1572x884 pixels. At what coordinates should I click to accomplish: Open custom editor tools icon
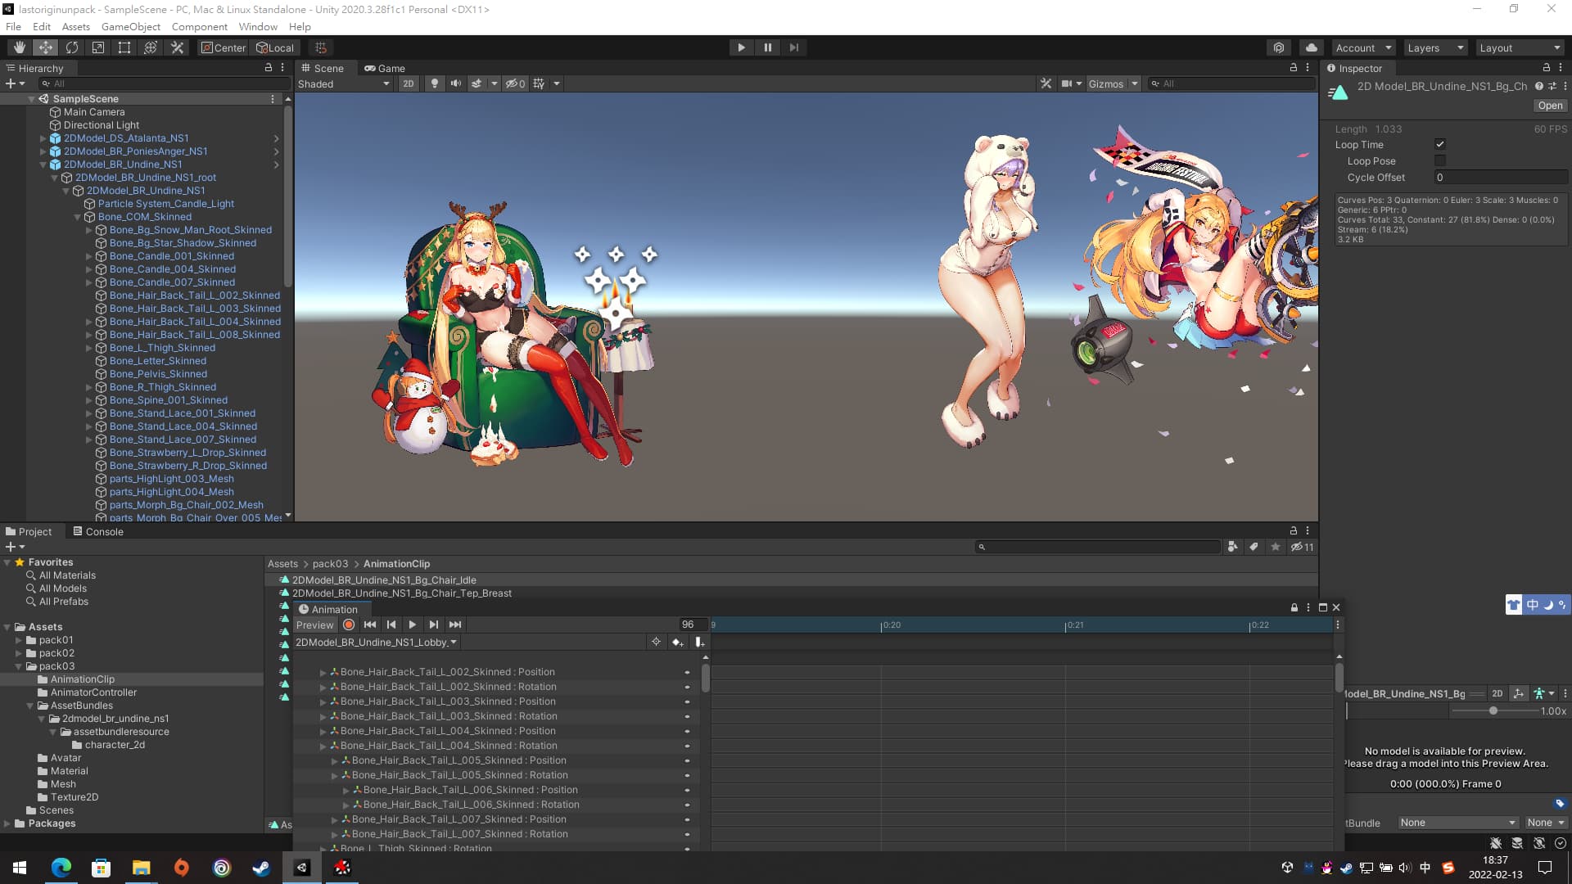click(177, 47)
